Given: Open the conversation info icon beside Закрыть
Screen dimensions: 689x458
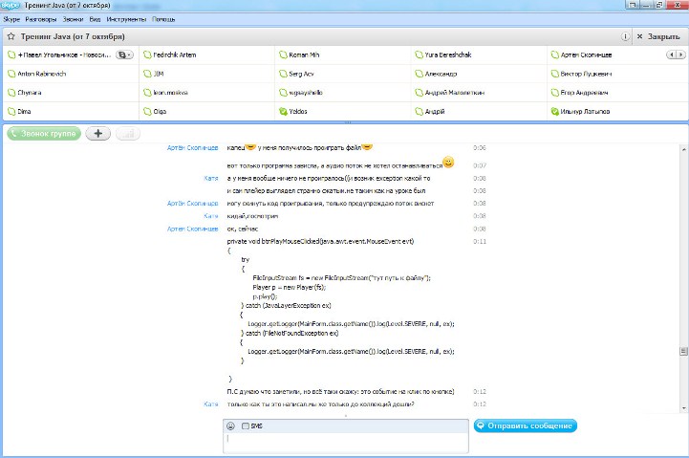Looking at the screenshot, I should point(624,36).
